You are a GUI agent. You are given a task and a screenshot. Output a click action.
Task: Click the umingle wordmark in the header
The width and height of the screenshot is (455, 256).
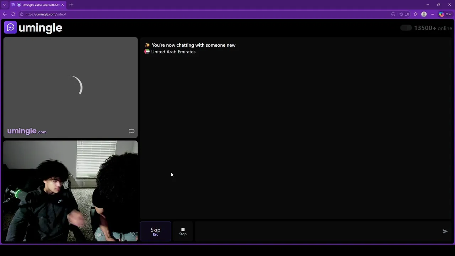[x=40, y=28]
